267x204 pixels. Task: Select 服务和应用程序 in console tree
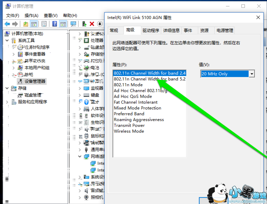[32, 102]
